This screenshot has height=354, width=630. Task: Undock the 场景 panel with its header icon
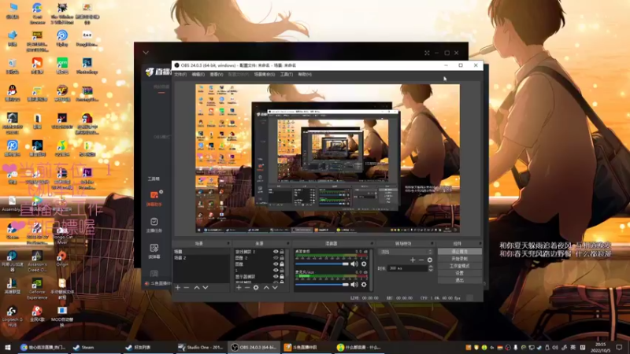228,243
